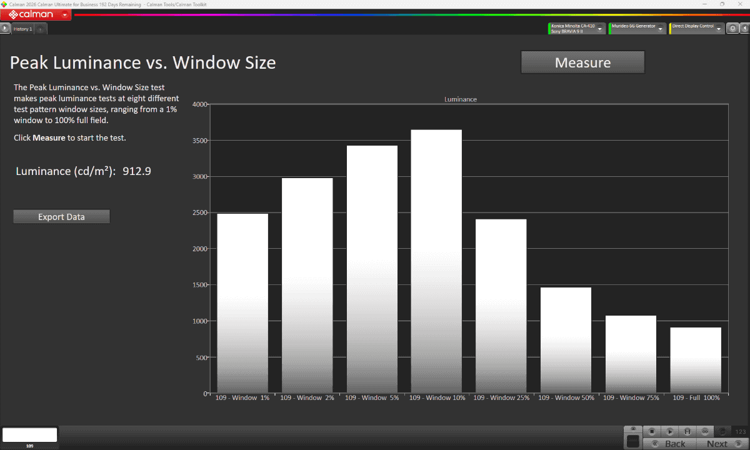Screen dimensions: 750x450
Task: Click the 4000 y-axis value
Action: click(199, 104)
